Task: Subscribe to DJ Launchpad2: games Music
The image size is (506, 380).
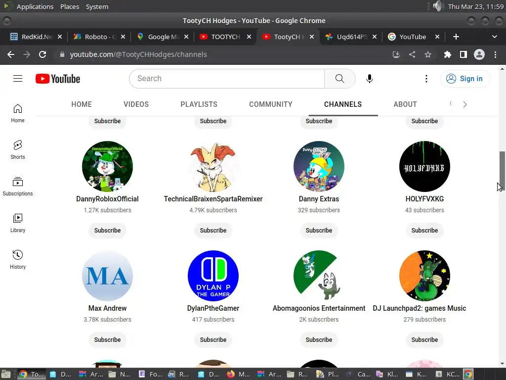Action: coord(424,339)
